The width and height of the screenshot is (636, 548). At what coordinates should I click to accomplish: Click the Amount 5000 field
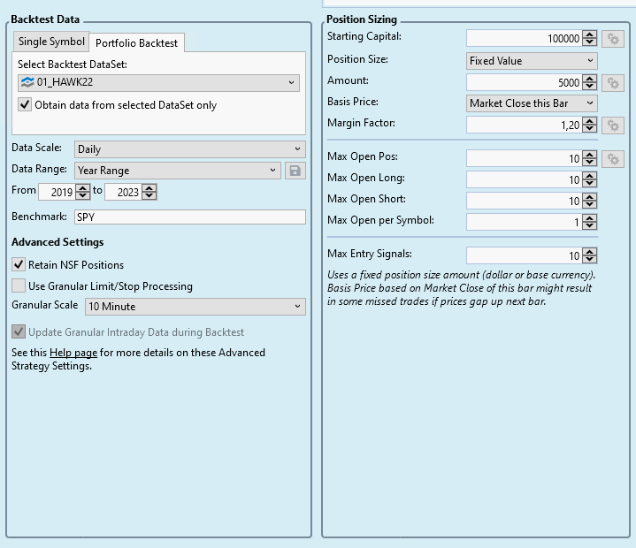[524, 83]
